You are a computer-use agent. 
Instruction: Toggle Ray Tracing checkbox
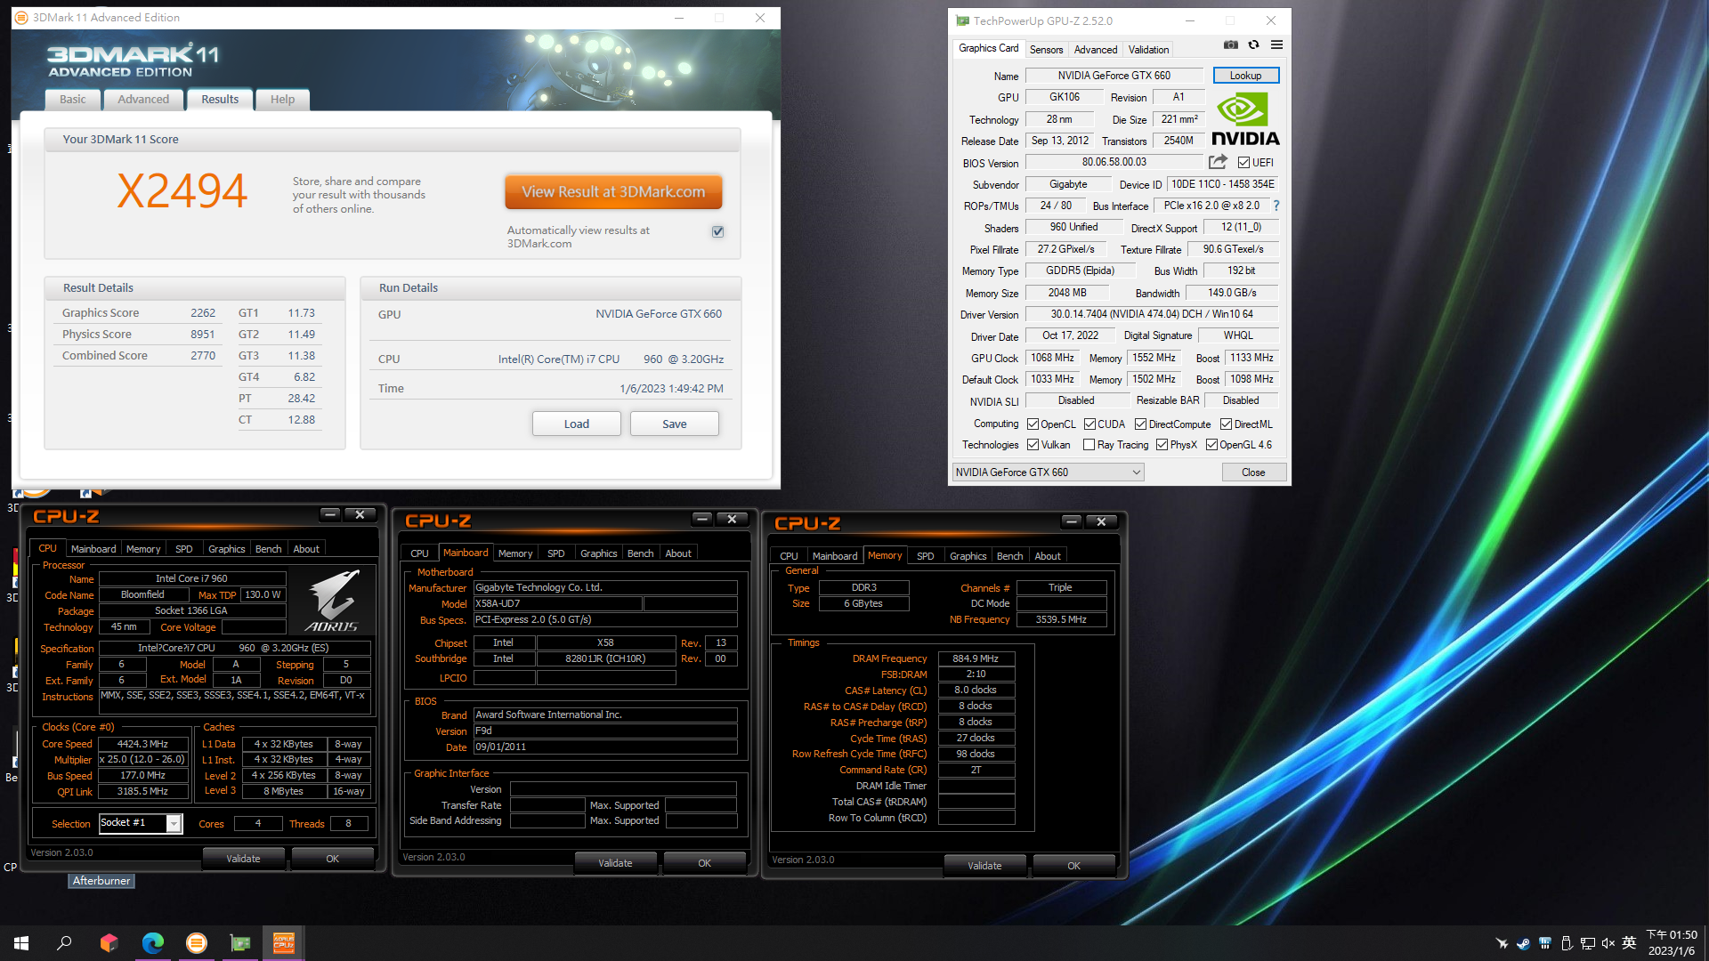pos(1089,445)
